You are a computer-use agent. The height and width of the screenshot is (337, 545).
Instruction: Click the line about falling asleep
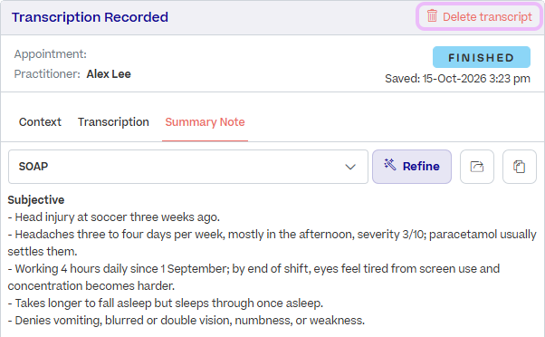[x=166, y=303]
